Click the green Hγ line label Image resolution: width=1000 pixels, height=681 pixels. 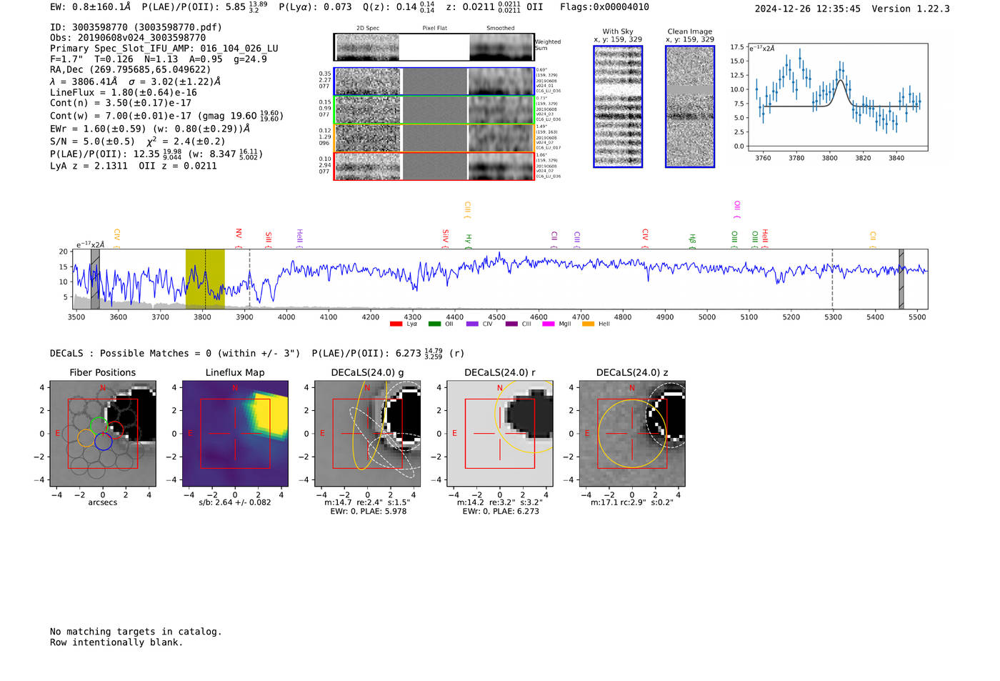469,240
